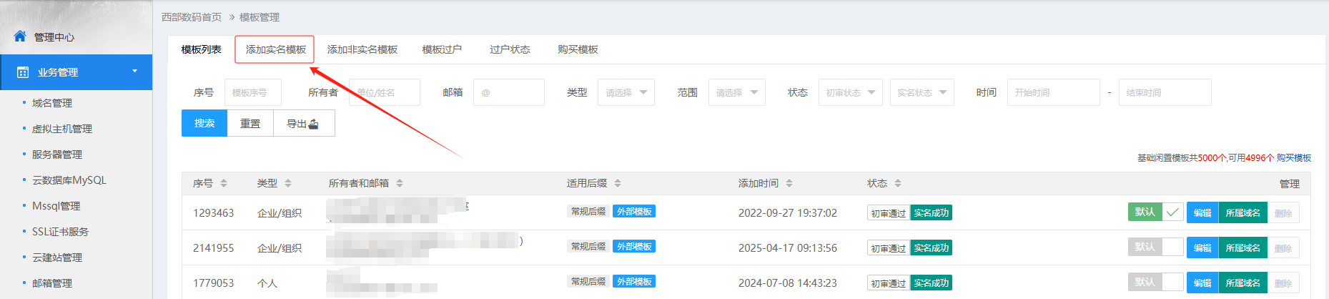Open the 初审状态 dropdown

point(850,92)
